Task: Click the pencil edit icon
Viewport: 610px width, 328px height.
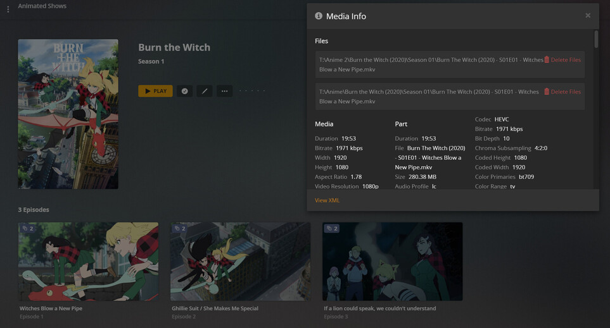Action: tap(204, 91)
